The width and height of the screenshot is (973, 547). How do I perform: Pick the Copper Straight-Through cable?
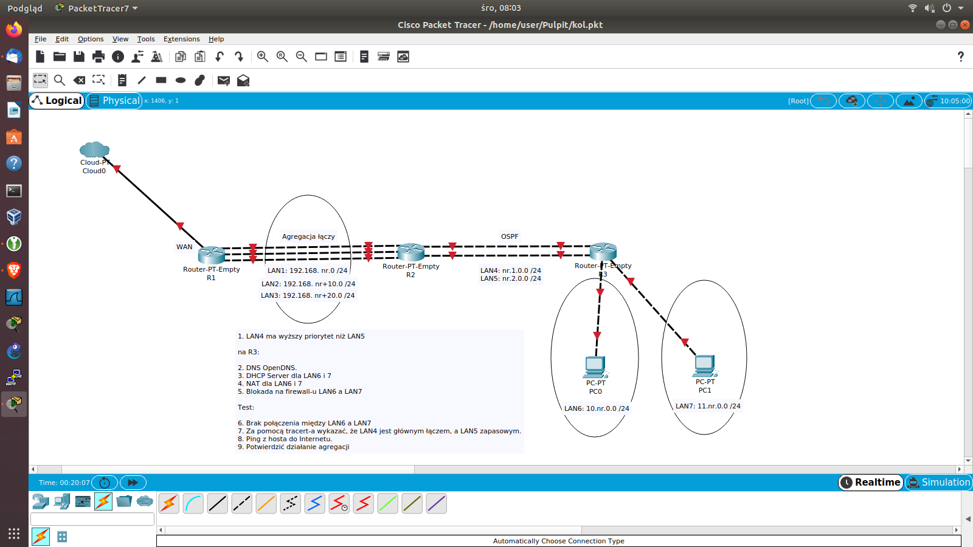coord(217,503)
